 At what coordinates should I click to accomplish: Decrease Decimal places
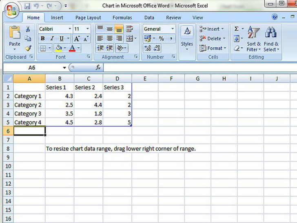[157, 48]
